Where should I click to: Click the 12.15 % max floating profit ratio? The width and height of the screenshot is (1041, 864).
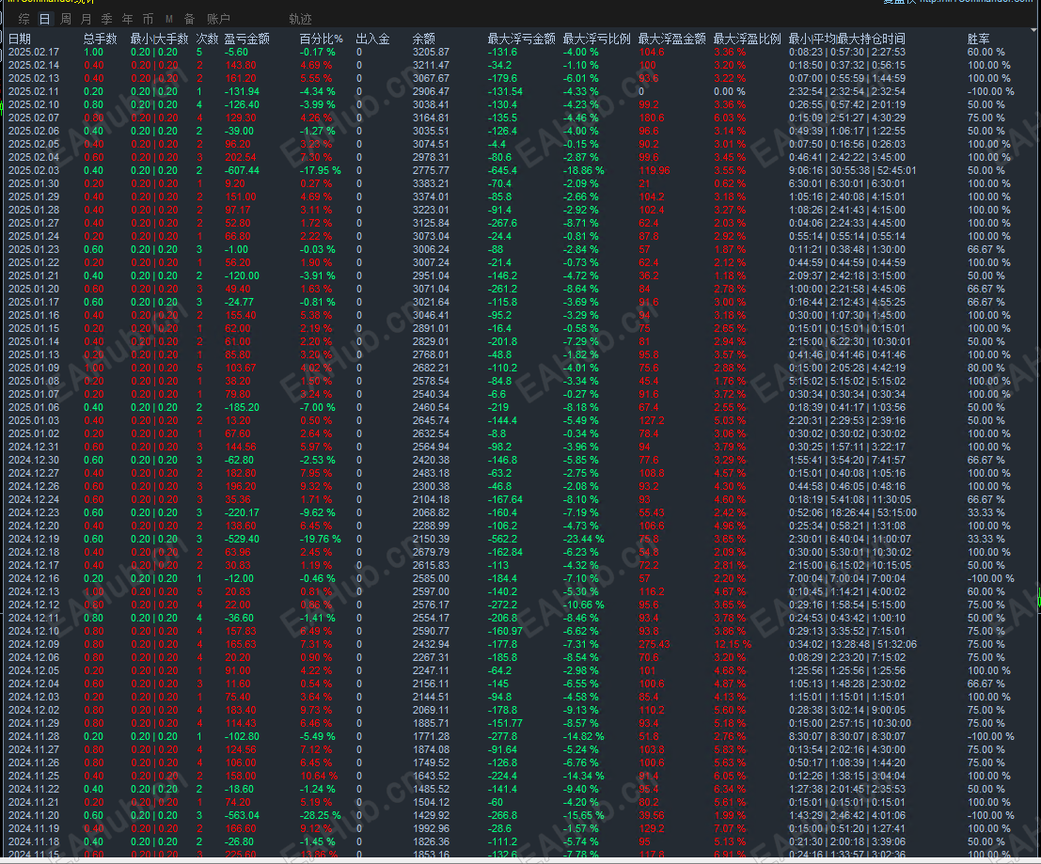point(733,644)
